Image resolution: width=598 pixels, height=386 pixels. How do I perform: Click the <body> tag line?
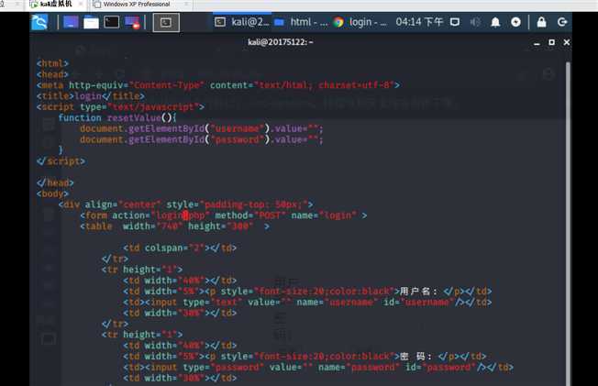click(x=52, y=193)
